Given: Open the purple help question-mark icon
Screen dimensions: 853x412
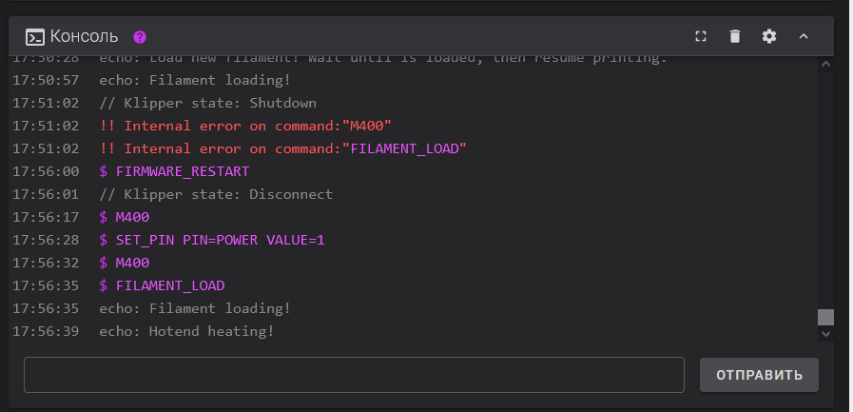Looking at the screenshot, I should pyautogui.click(x=140, y=37).
